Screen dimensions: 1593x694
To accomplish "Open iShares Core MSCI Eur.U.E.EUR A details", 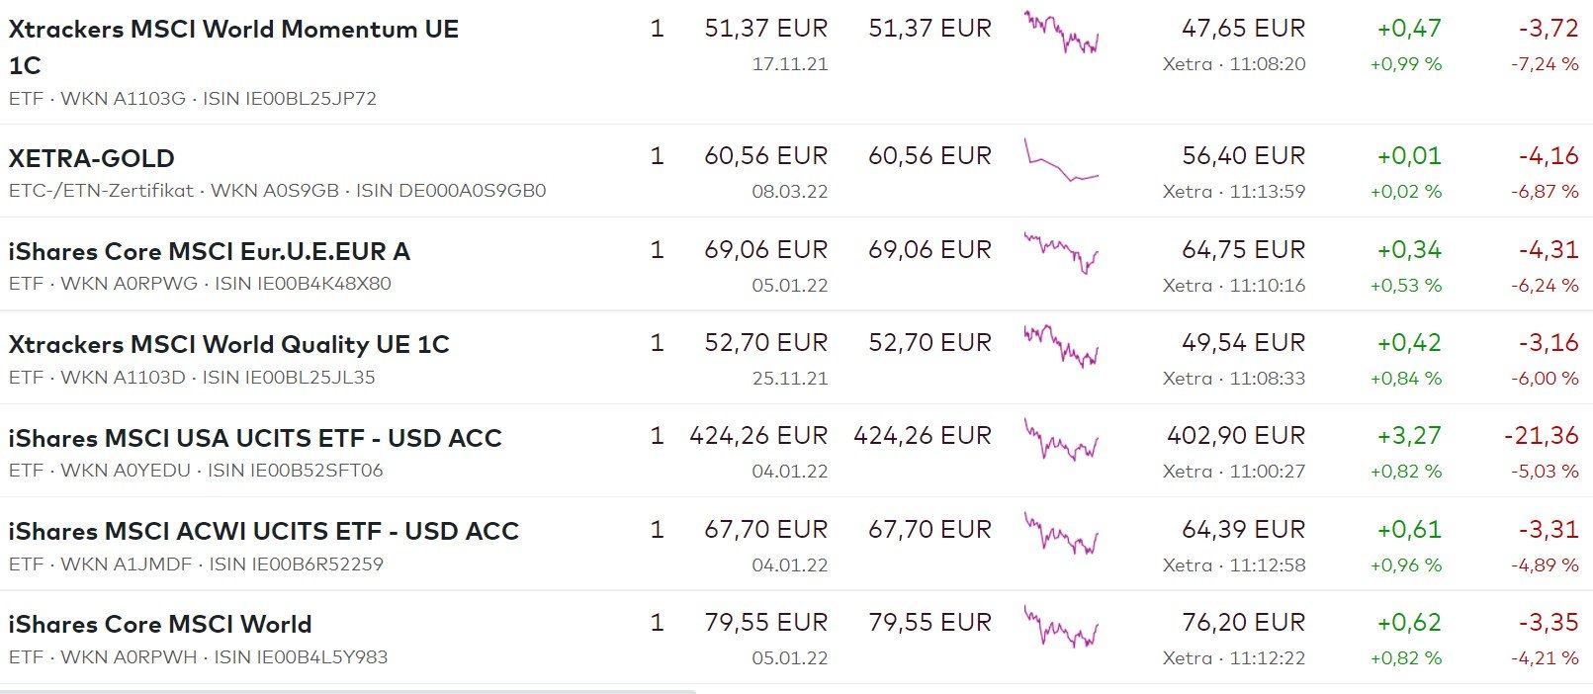I will click(x=210, y=251).
